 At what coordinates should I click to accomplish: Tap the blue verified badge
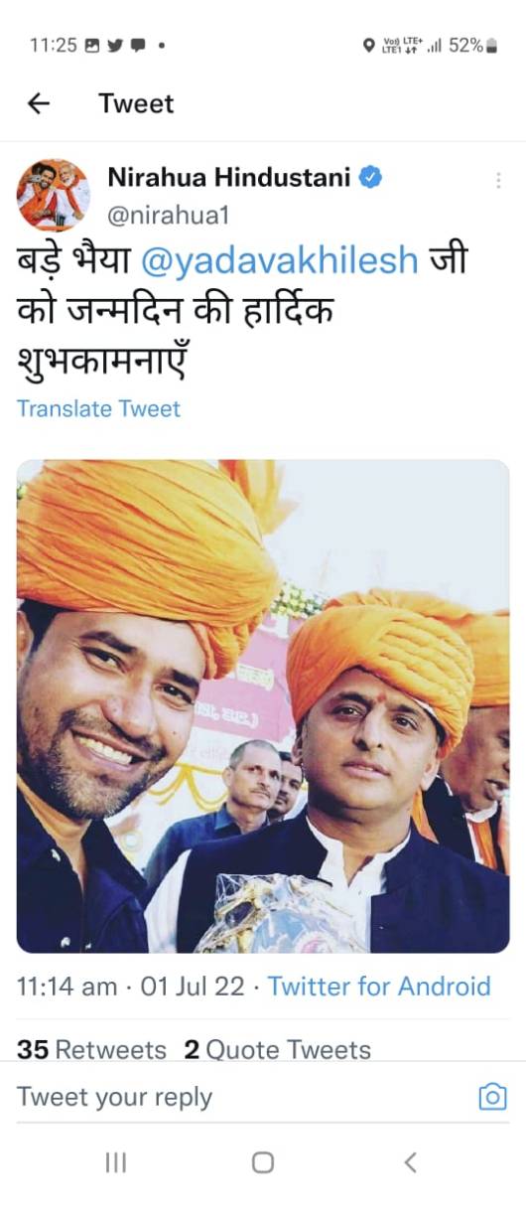371,178
